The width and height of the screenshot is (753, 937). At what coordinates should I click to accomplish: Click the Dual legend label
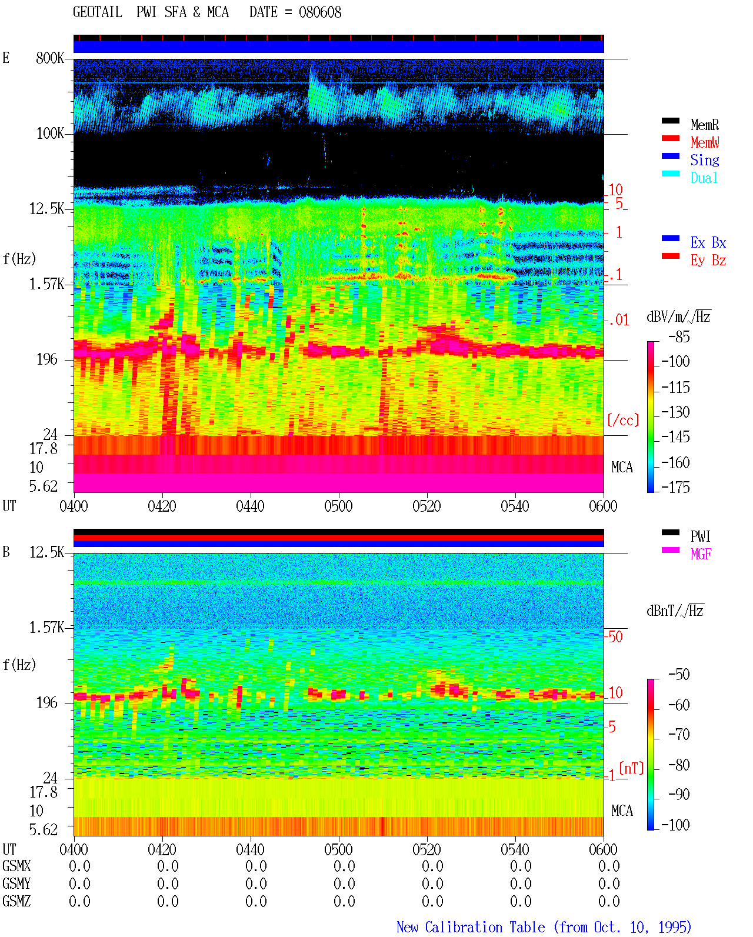point(705,178)
